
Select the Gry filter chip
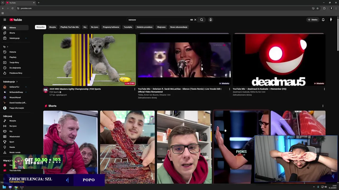85,27
